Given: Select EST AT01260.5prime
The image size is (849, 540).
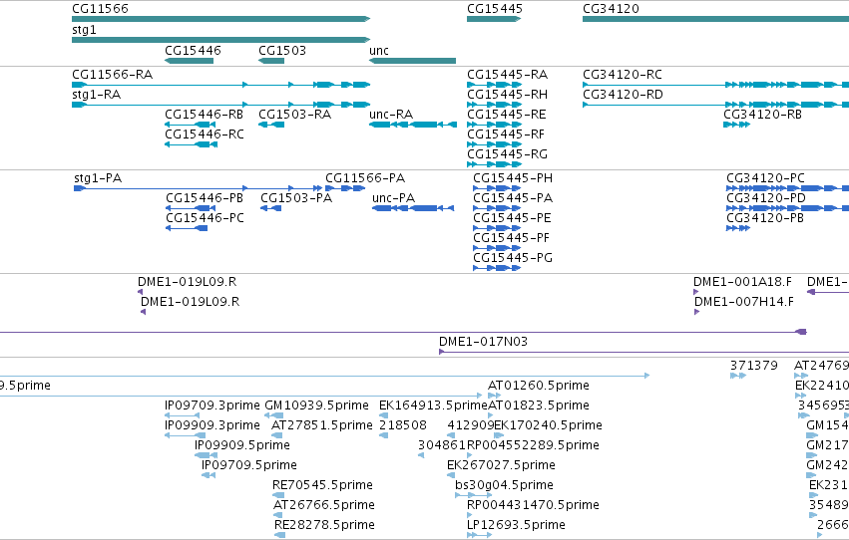Looking at the screenshot, I should (495, 396).
